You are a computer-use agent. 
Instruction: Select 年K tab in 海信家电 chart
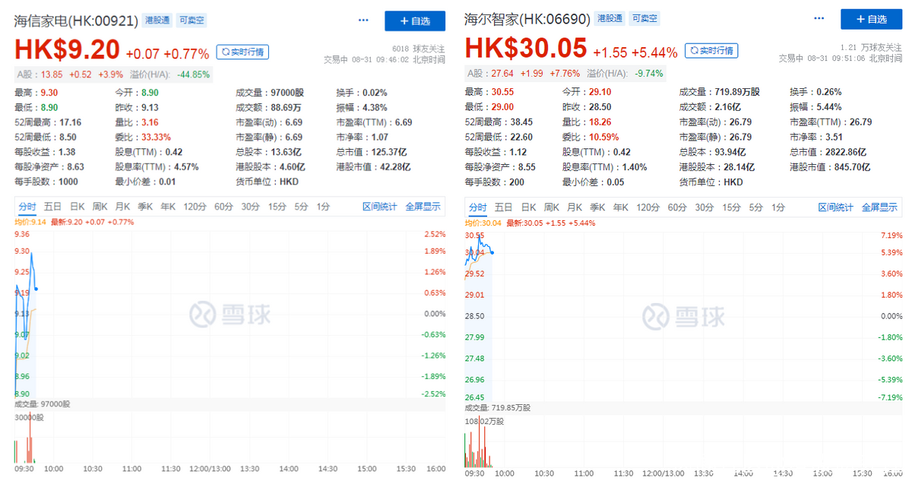click(x=168, y=207)
